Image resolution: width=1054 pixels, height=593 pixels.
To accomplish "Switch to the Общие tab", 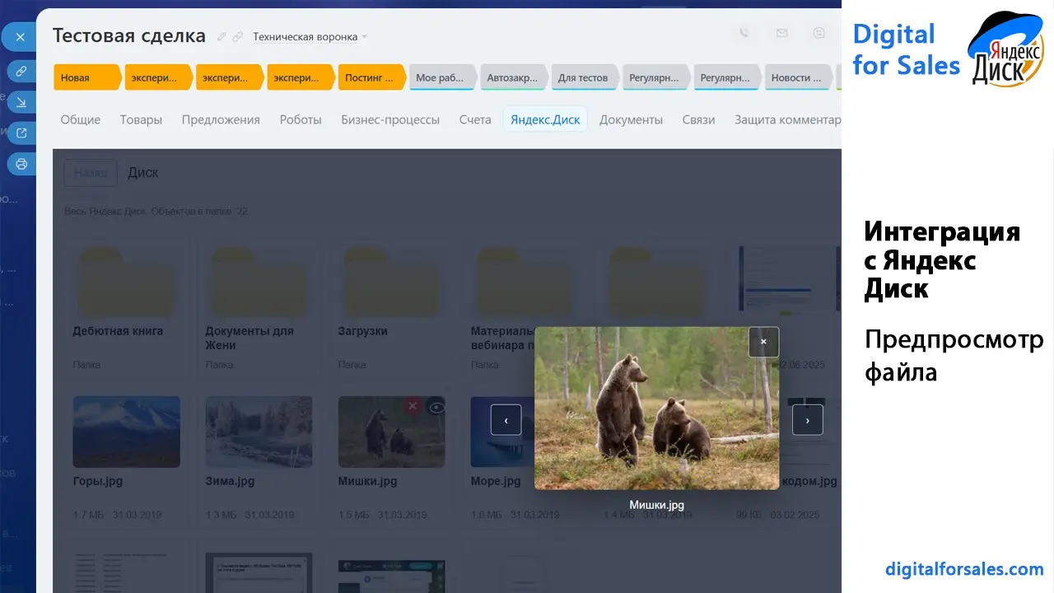I will [x=81, y=119].
